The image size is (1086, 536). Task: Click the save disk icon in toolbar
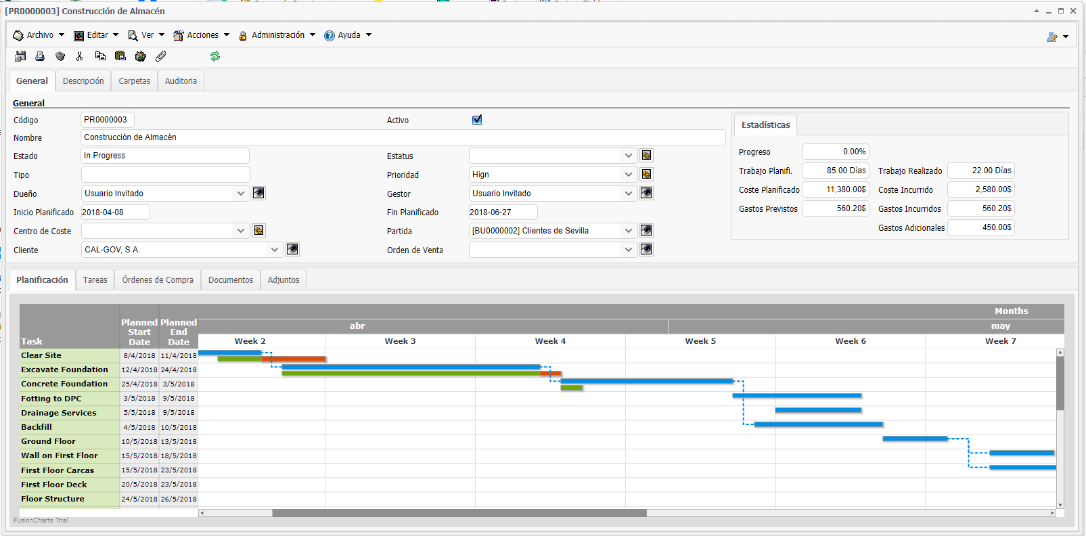coord(20,56)
